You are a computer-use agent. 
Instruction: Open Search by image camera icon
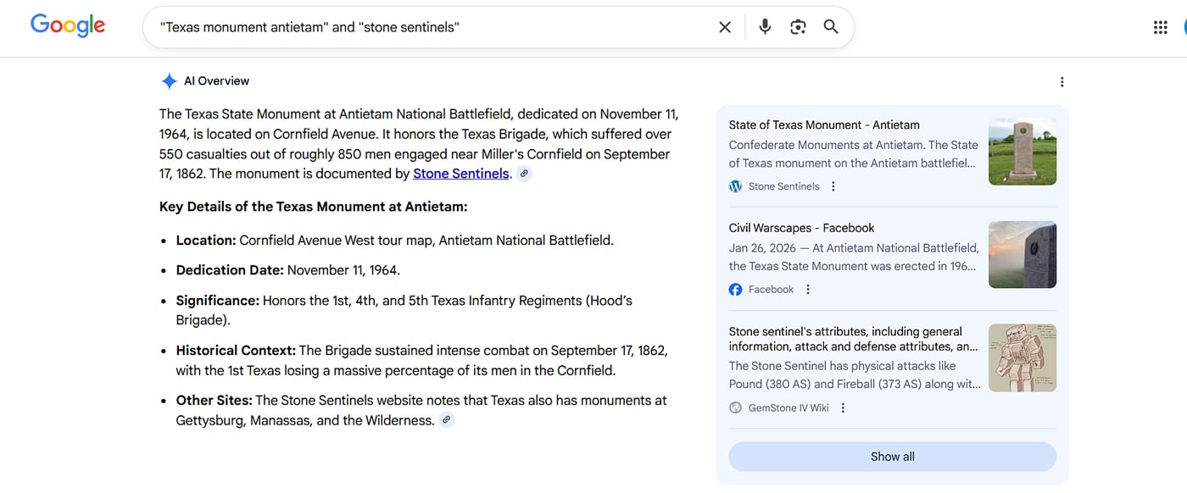tap(798, 27)
